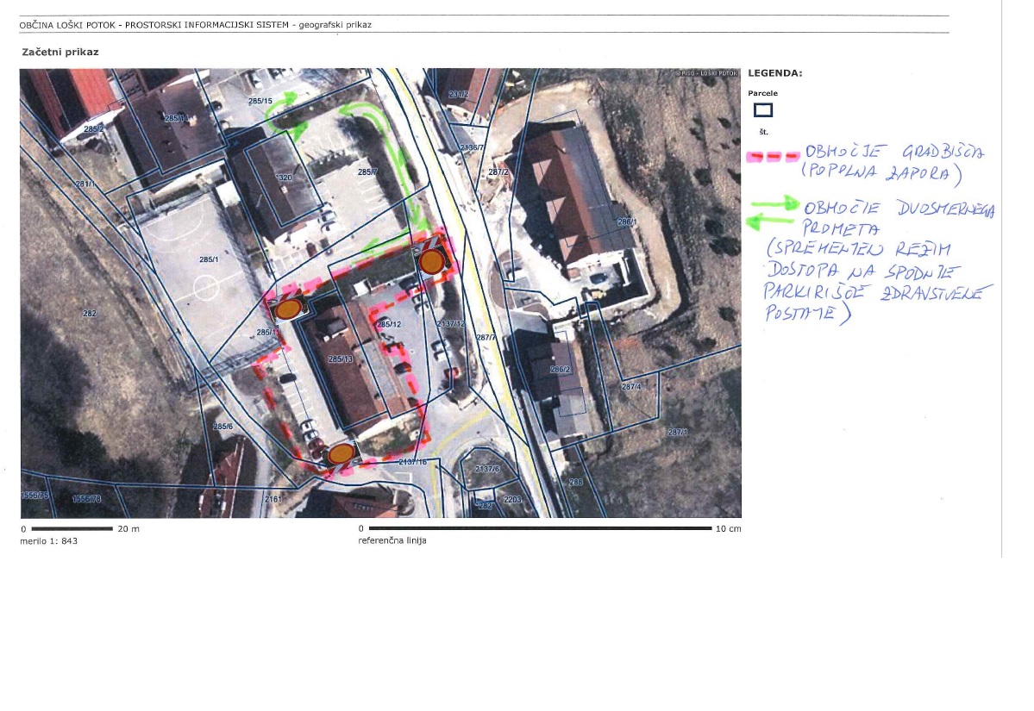Select parcel label 285/1 on the map
The width and height of the screenshot is (1034, 711).
click(210, 259)
